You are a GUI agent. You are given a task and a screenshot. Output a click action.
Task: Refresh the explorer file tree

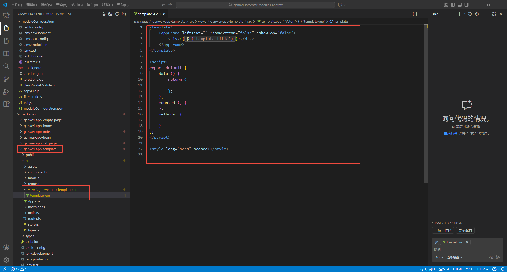point(117,14)
